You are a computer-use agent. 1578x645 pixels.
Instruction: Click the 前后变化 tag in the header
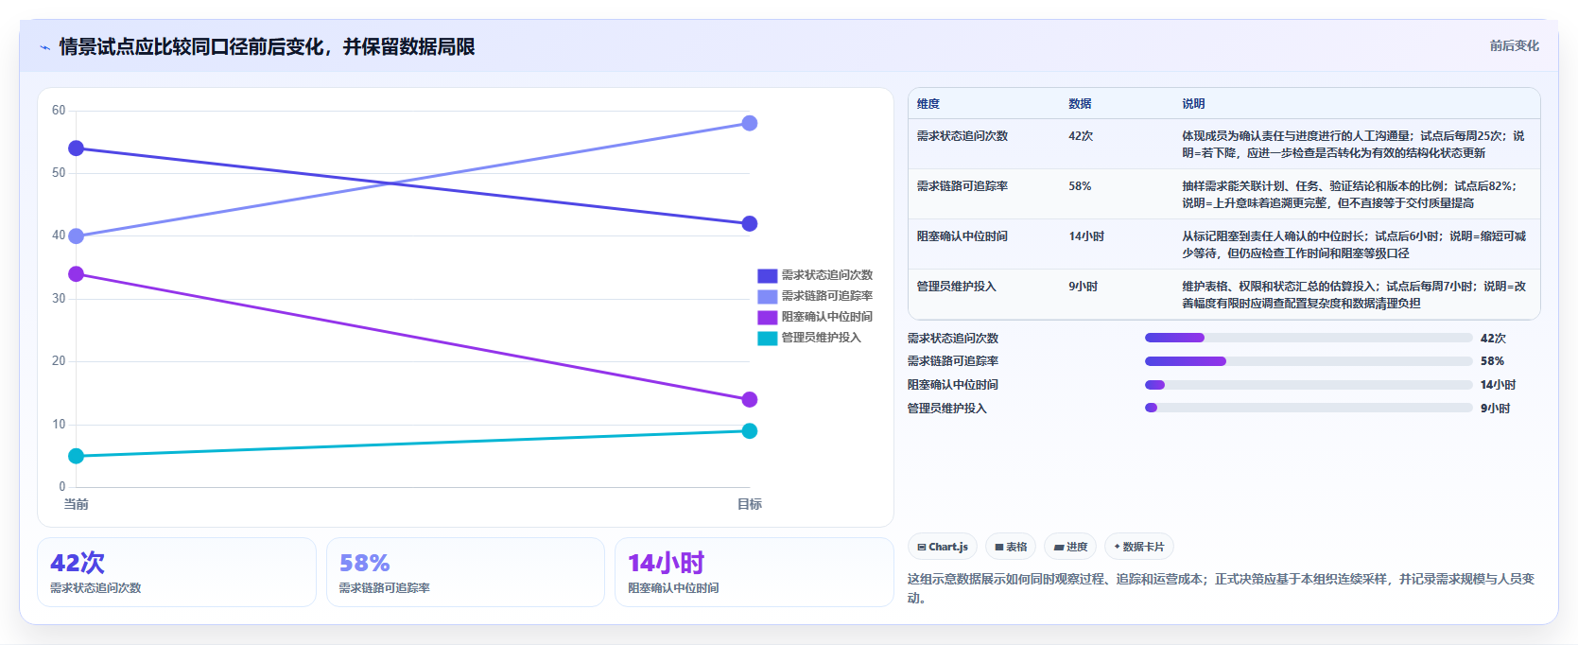tap(1514, 45)
